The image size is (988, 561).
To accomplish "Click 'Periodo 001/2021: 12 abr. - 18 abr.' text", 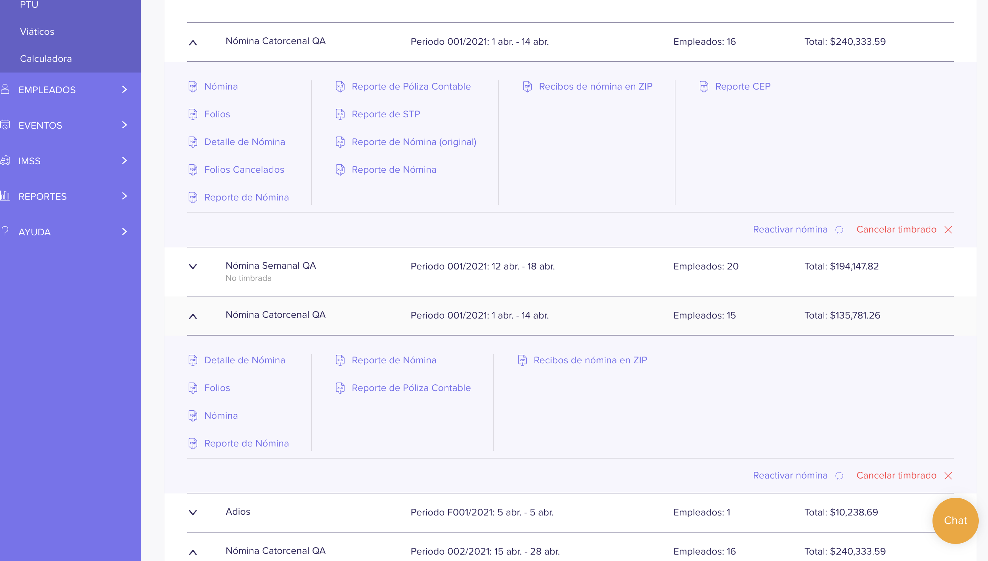I will 482,266.
